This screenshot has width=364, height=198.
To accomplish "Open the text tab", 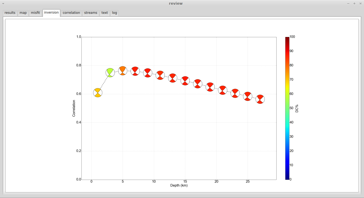I will click(x=105, y=13).
